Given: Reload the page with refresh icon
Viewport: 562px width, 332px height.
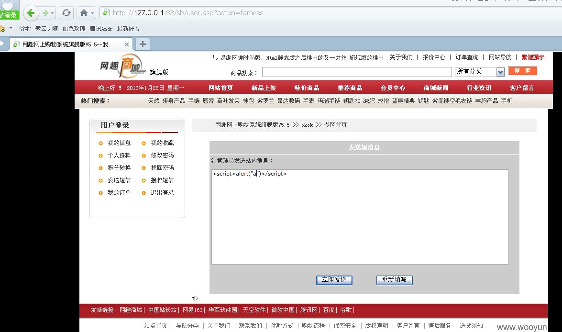Looking at the screenshot, I should [x=66, y=13].
